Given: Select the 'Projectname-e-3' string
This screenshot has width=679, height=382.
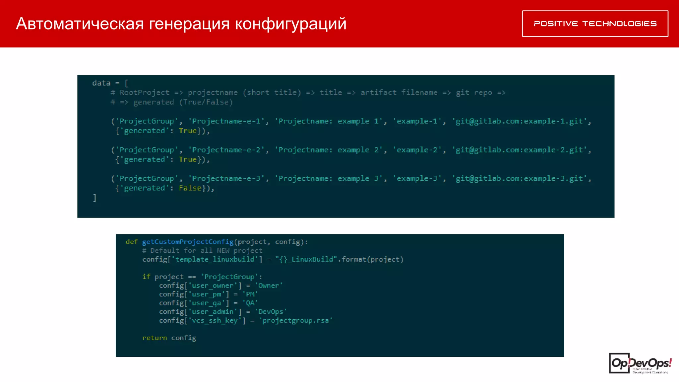Looking at the screenshot, I should [226, 178].
